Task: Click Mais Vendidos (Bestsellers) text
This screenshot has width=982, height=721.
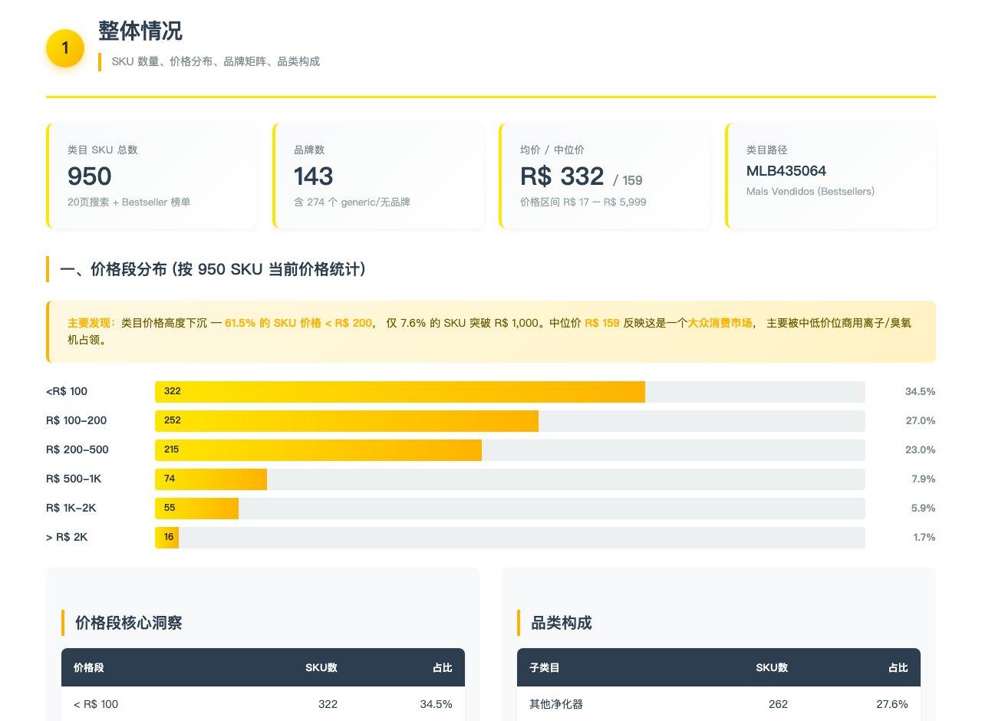Action: click(x=810, y=191)
